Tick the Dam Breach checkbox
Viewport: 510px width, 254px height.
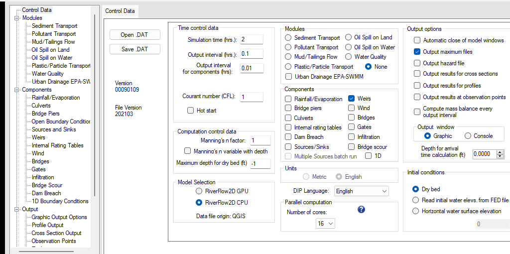click(288, 137)
